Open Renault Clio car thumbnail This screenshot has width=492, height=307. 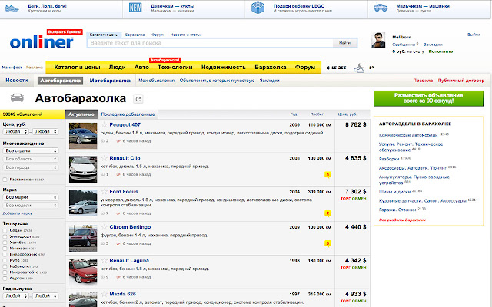83,169
